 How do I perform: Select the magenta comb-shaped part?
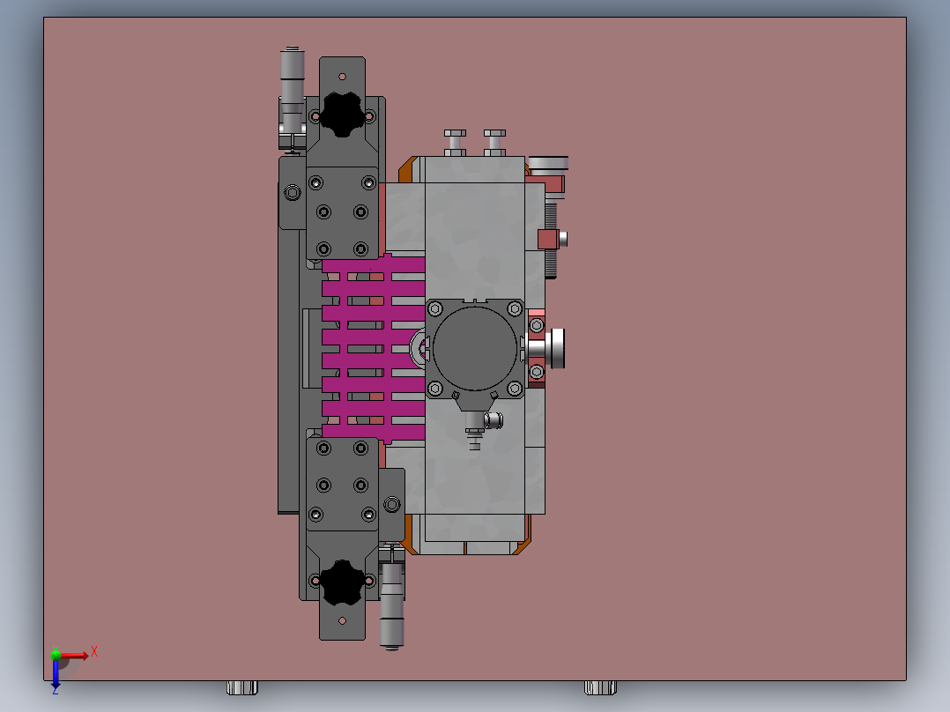374,348
